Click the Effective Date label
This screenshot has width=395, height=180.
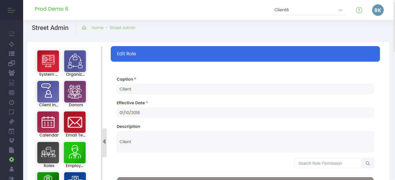click(131, 103)
